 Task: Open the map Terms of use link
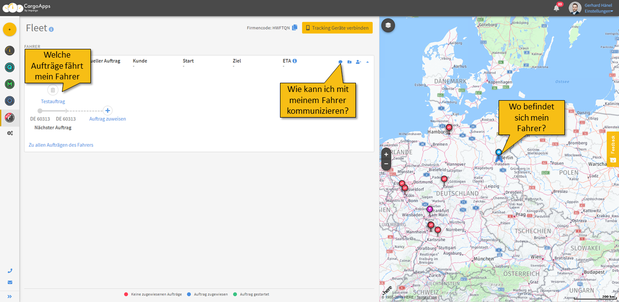pos(427,297)
